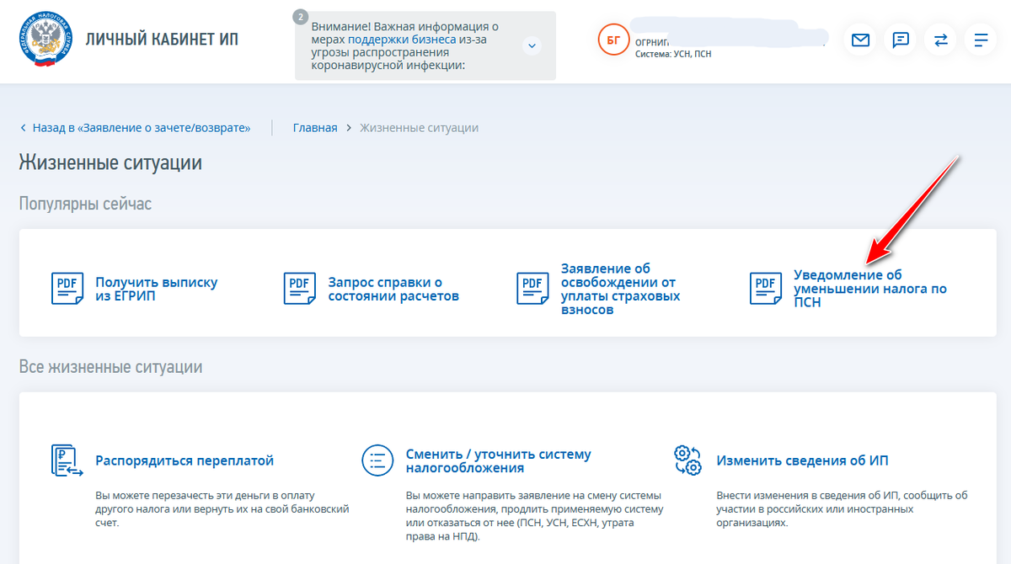Viewport: 1011px width, 564px height.
Task: Click the Популярны сейчас heading
Action: tap(85, 204)
